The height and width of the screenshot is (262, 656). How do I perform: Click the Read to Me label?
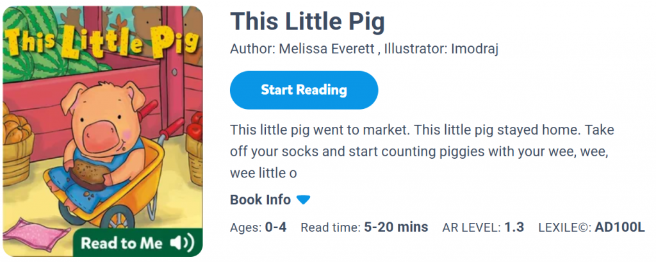coord(124,243)
